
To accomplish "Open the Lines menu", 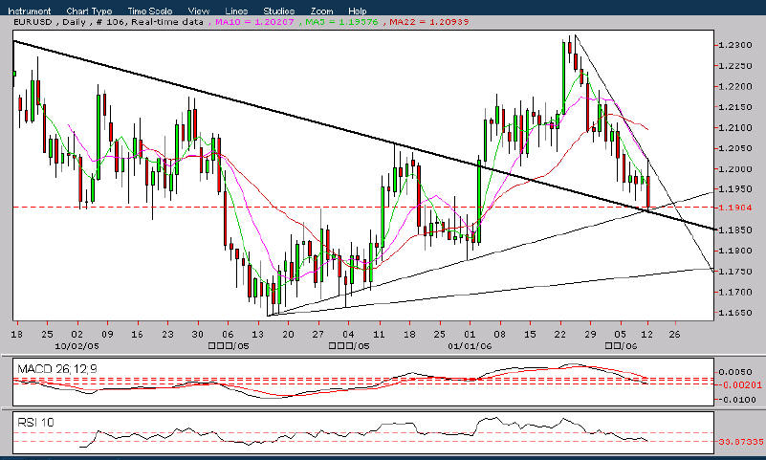I will (236, 11).
